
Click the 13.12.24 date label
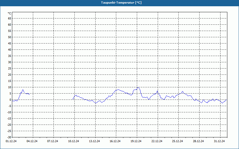click(94, 141)
